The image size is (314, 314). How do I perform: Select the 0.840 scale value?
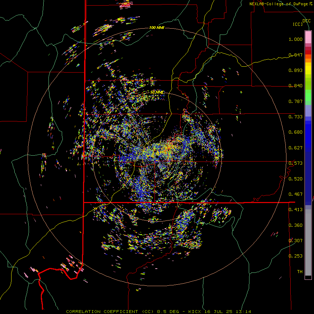click(x=296, y=86)
